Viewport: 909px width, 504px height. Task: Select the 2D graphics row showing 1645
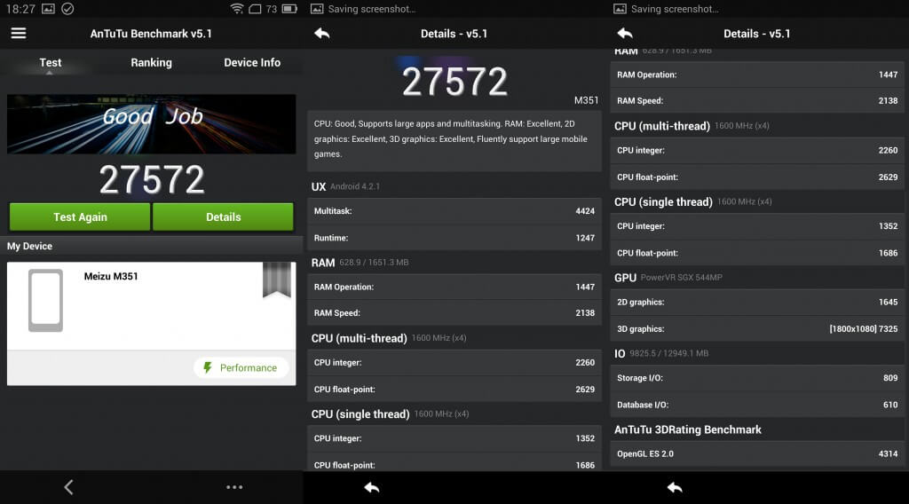(757, 302)
